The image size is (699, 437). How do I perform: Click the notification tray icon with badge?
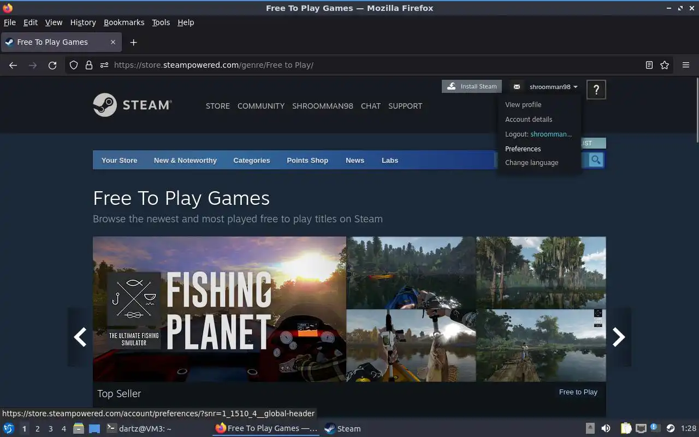click(x=655, y=428)
